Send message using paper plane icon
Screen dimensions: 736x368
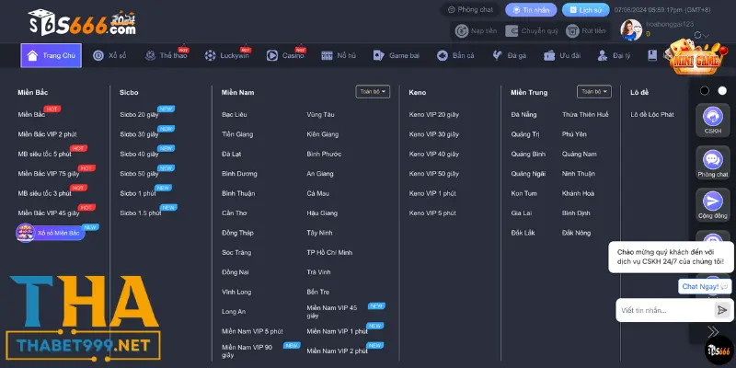[x=723, y=311]
